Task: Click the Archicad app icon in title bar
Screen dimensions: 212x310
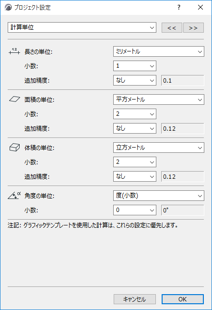Action: [x=8, y=8]
